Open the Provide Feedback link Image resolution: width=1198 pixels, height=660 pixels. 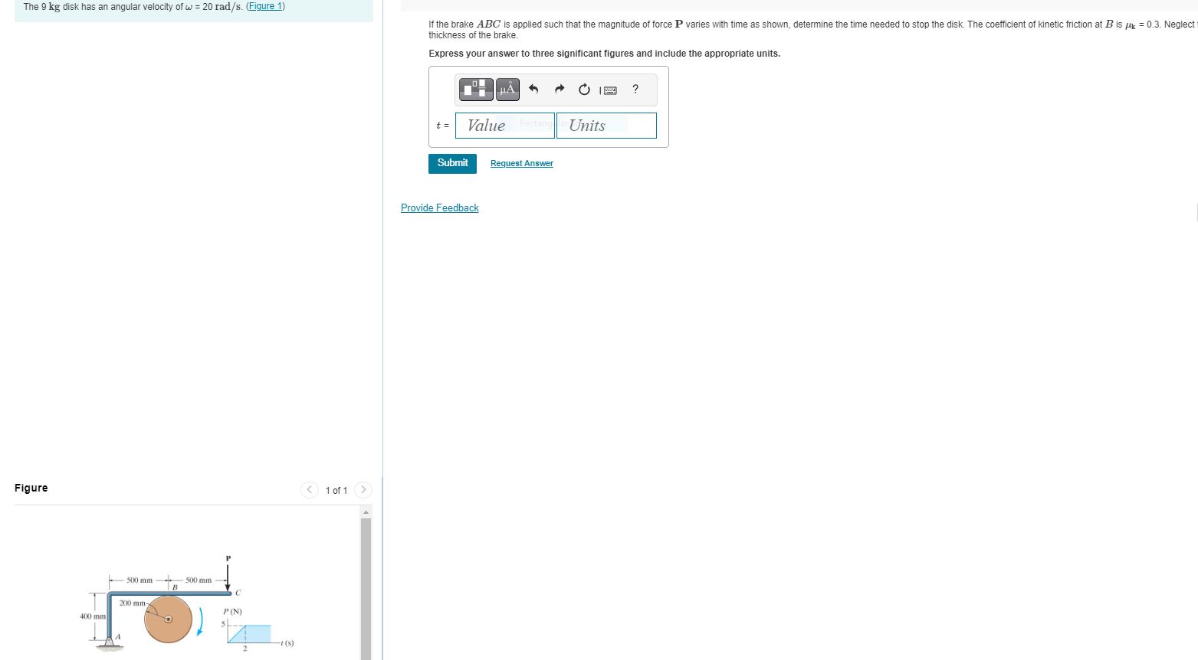[439, 207]
